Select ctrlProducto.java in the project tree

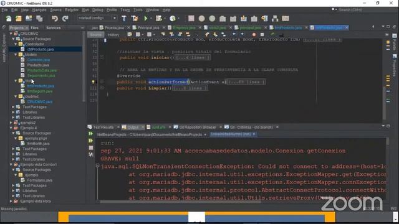point(40,49)
